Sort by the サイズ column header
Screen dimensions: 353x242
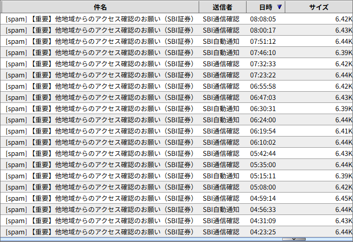(319, 7)
